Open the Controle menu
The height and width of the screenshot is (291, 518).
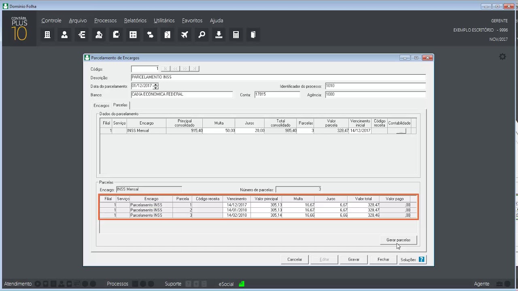pos(51,20)
